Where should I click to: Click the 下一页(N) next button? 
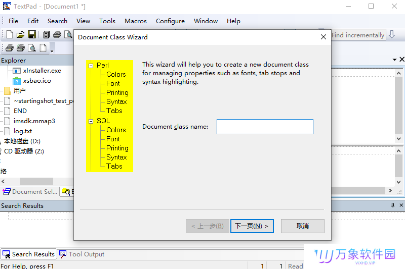pyautogui.click(x=252, y=226)
